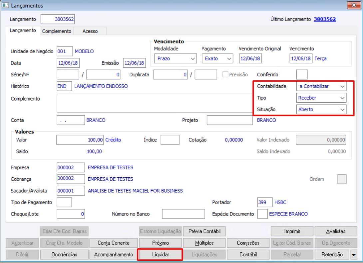The image size is (363, 263).
Task: Click the Valor field showing 100,00
Action: (x=80, y=140)
